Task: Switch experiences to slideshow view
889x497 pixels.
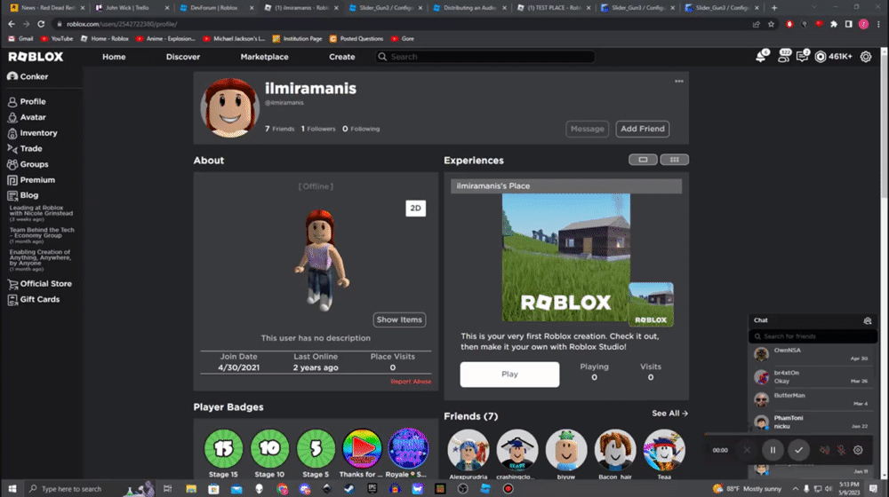Action: (x=643, y=160)
